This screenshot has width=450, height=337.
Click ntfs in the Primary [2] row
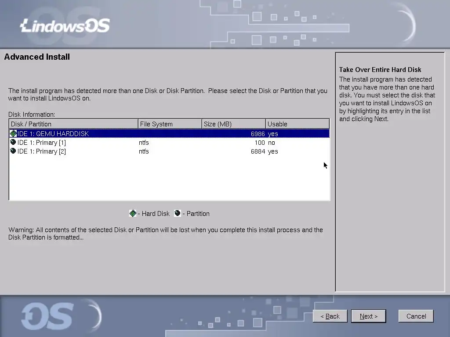pyautogui.click(x=144, y=151)
